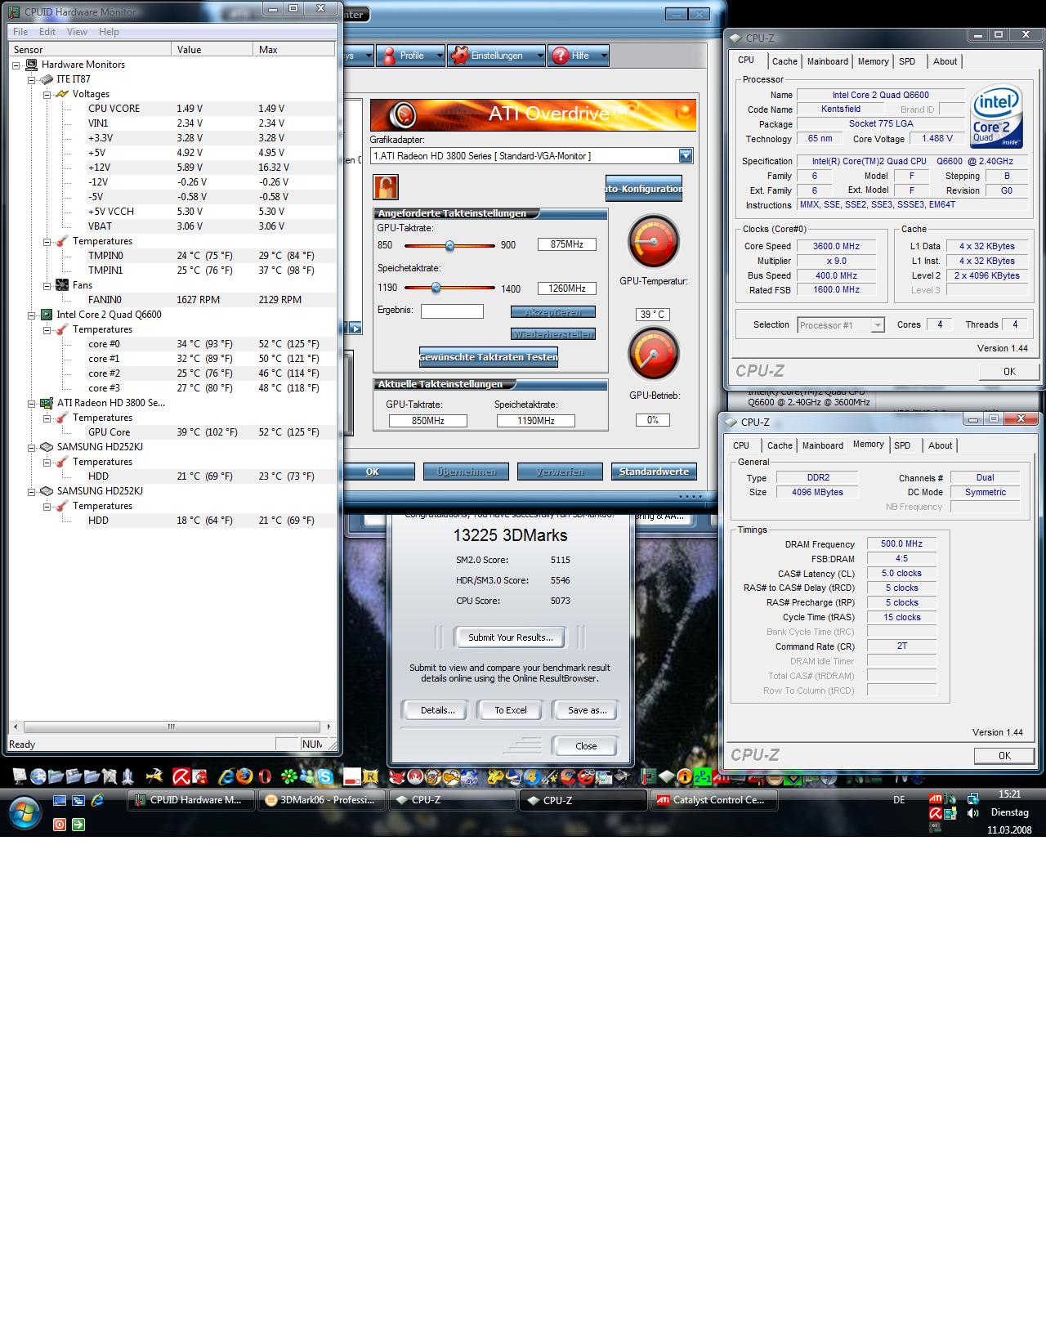Open the Processor selection dropdown in CPU-Z
The height and width of the screenshot is (1337, 1046).
[878, 324]
